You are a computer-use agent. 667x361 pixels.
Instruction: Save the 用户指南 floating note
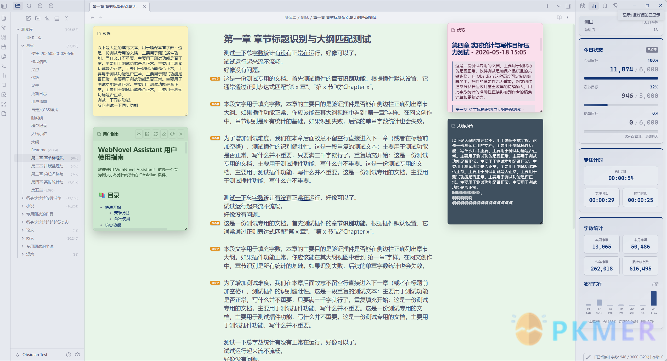(x=147, y=134)
